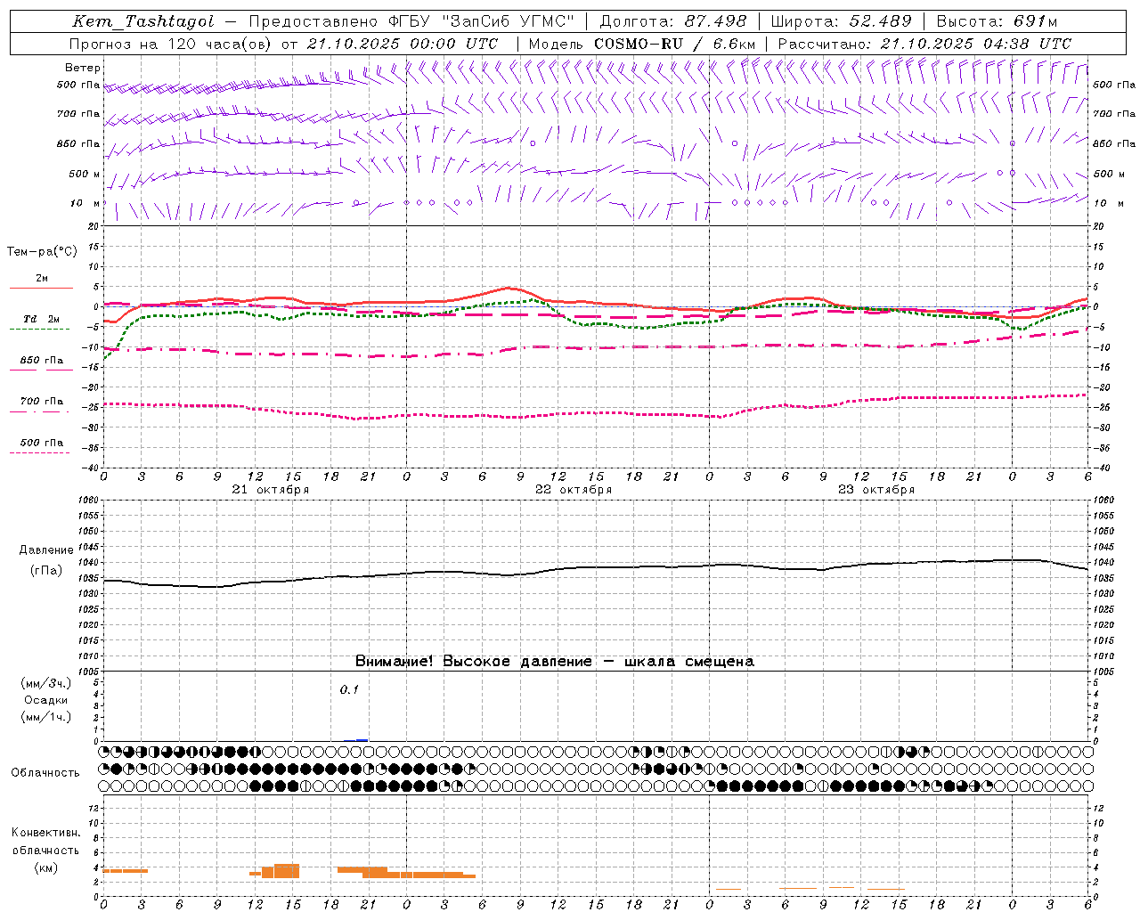Click the 'Давление' pressure panel label

[46, 550]
